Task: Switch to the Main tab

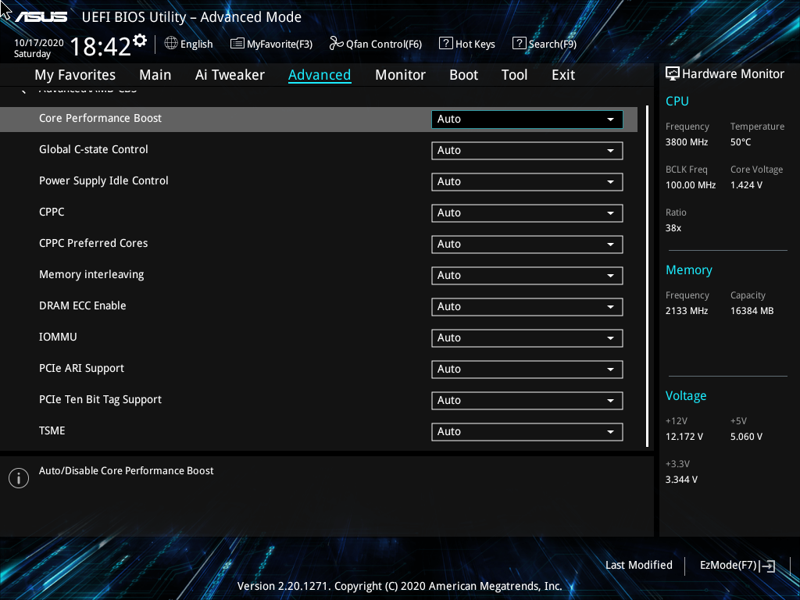Action: click(155, 75)
